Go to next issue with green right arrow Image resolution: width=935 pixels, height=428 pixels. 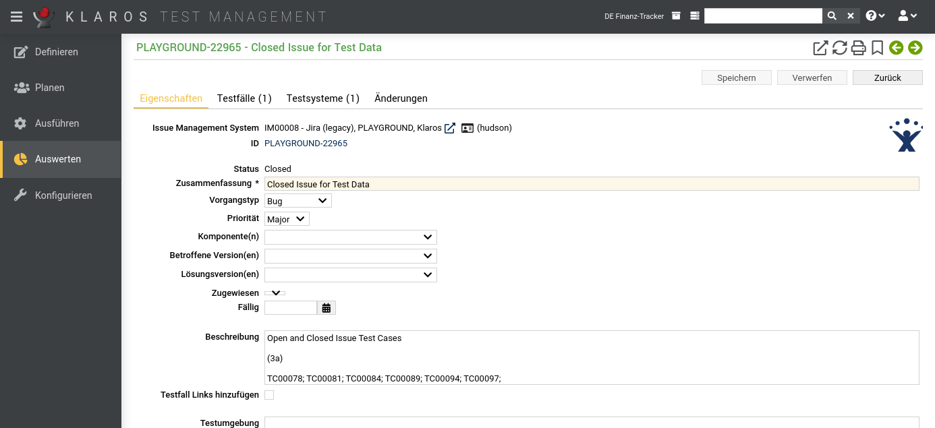[x=915, y=47]
